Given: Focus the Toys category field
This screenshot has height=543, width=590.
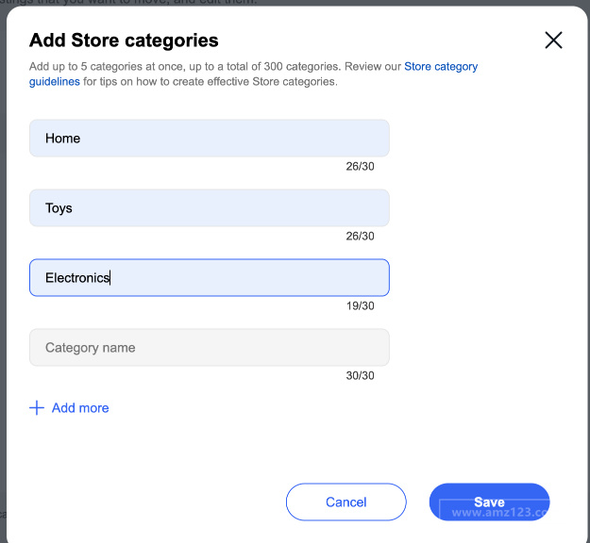Looking at the screenshot, I should click(210, 207).
